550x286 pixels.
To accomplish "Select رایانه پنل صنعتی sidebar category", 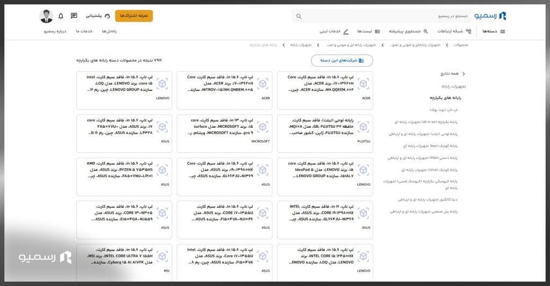I will click(x=424, y=212).
